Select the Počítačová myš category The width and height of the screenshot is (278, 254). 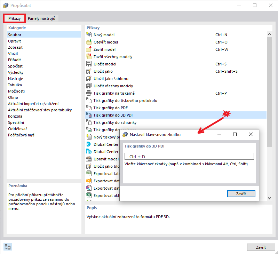click(x=44, y=135)
